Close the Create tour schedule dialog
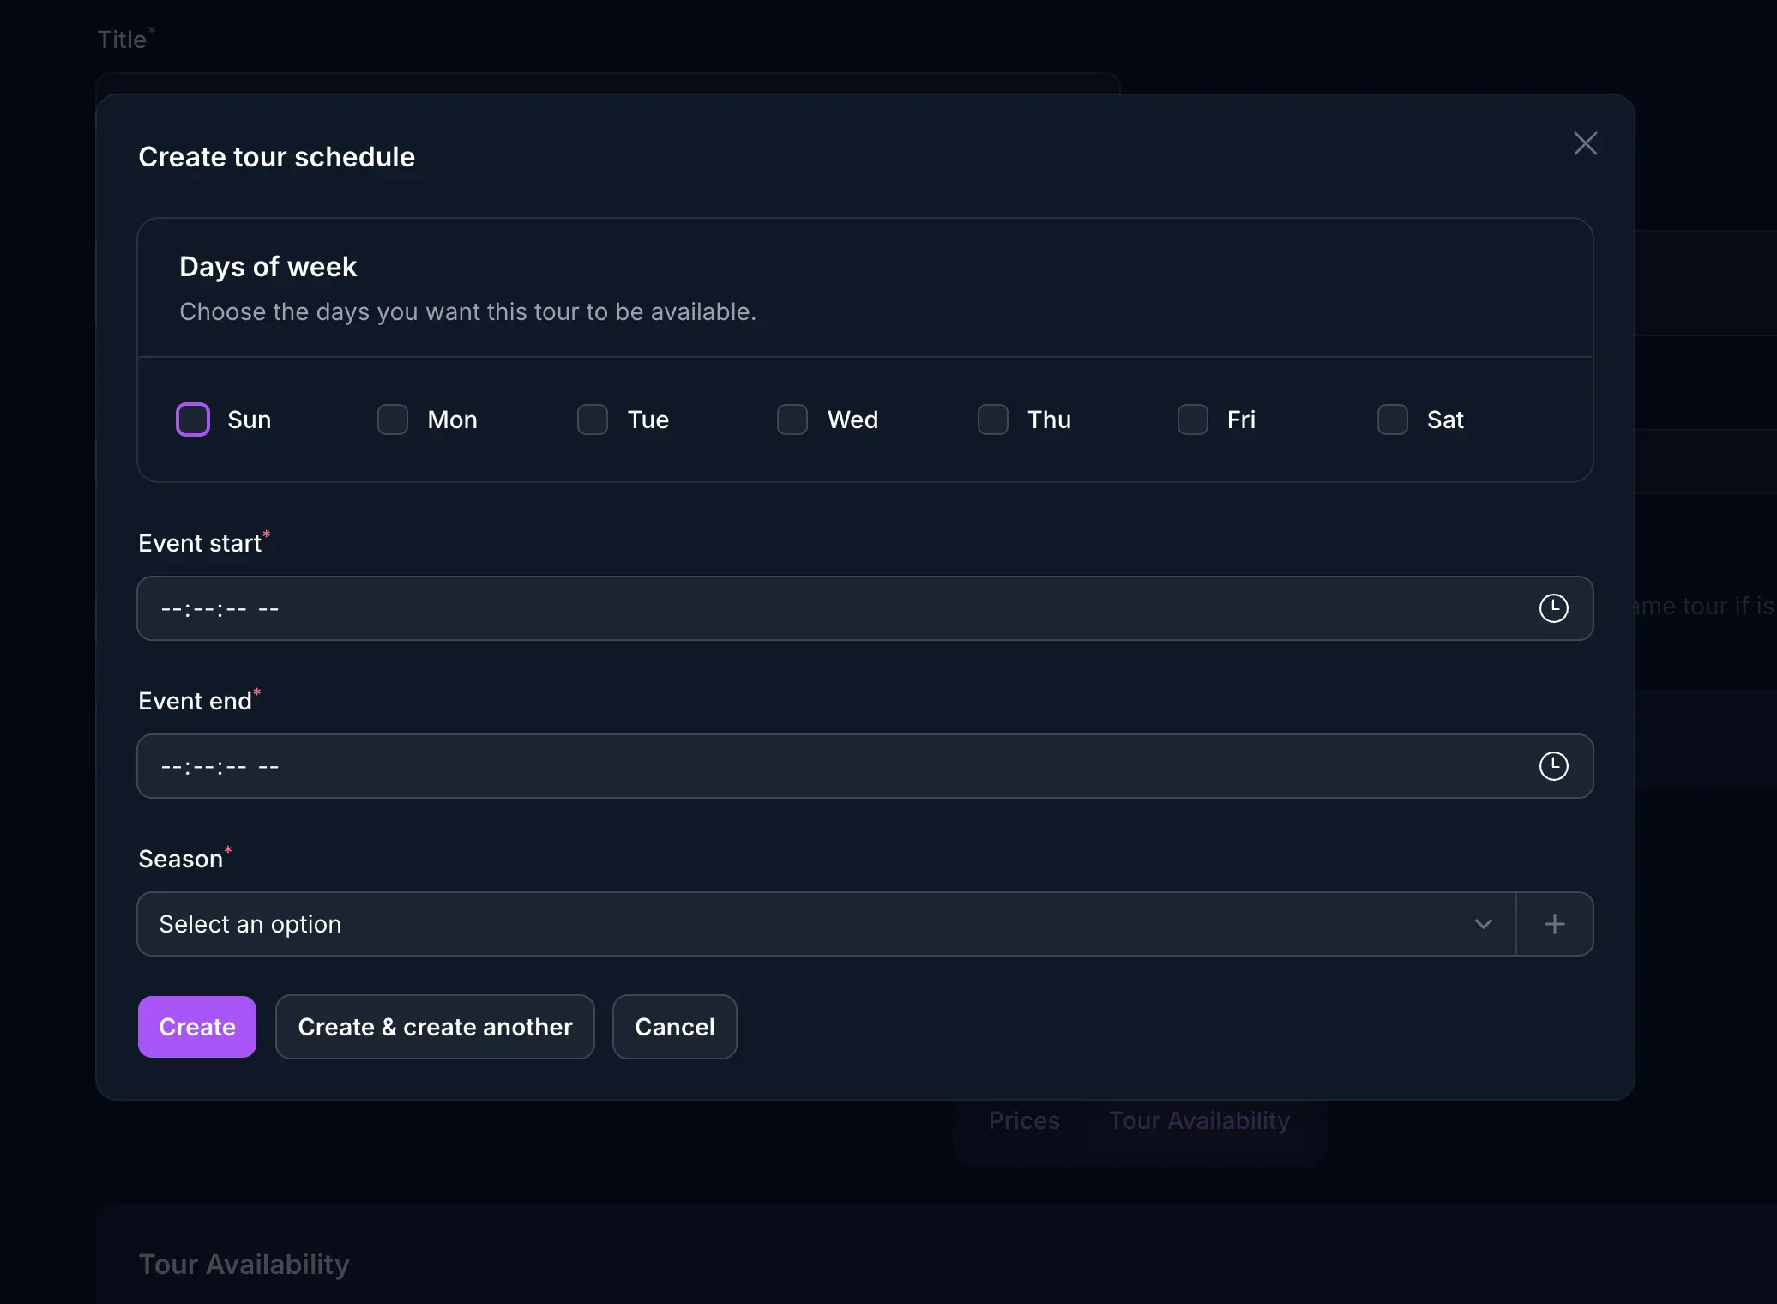The height and width of the screenshot is (1304, 1777). click(x=1584, y=142)
